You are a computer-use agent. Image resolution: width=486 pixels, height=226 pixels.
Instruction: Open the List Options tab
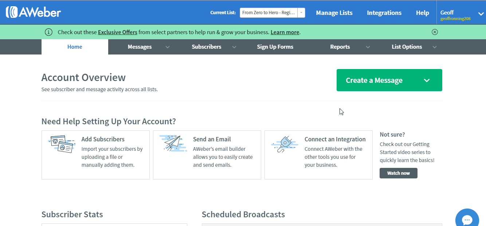tap(407, 47)
